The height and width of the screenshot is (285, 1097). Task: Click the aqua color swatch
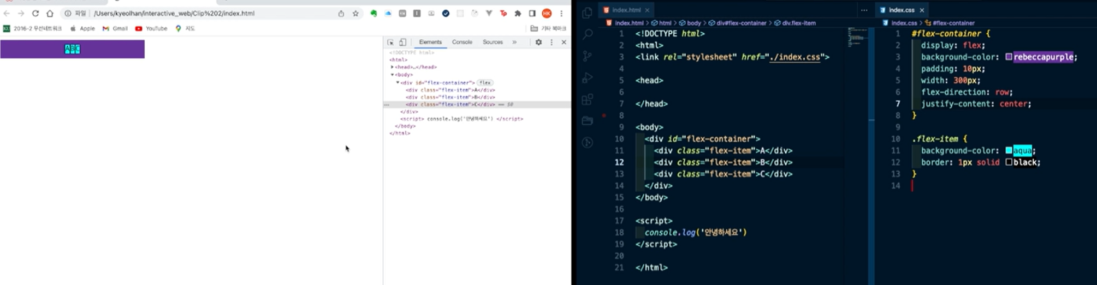click(x=1009, y=150)
